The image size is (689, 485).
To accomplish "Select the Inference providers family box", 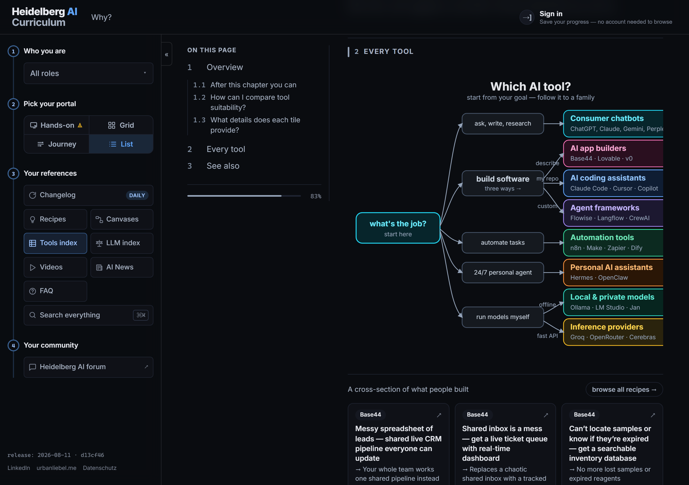I will click(x=613, y=332).
